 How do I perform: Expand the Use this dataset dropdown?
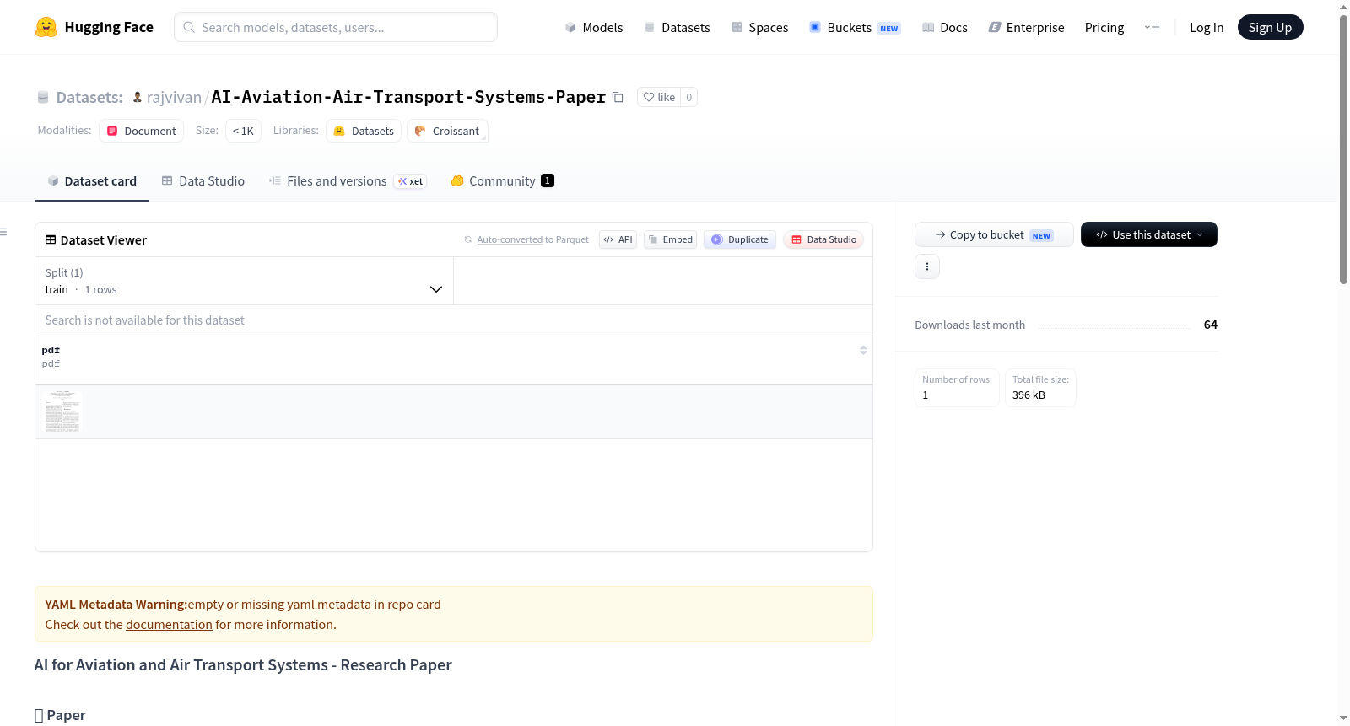(x=1149, y=234)
